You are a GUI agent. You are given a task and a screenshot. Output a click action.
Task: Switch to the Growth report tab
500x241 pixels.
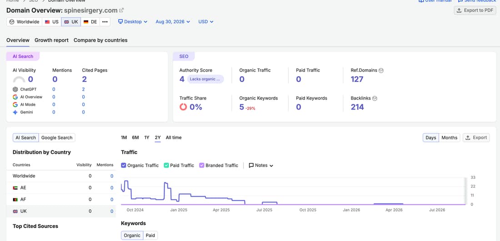(52, 40)
